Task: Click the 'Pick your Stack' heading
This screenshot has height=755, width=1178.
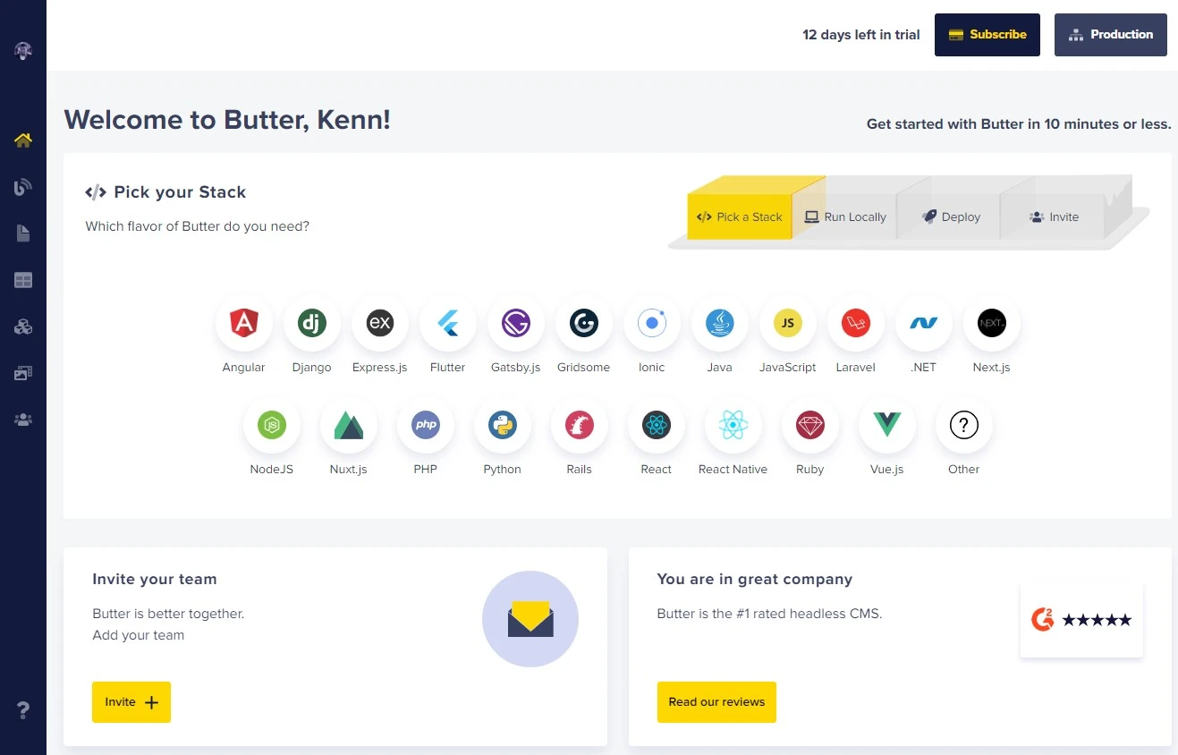Action: [x=180, y=191]
